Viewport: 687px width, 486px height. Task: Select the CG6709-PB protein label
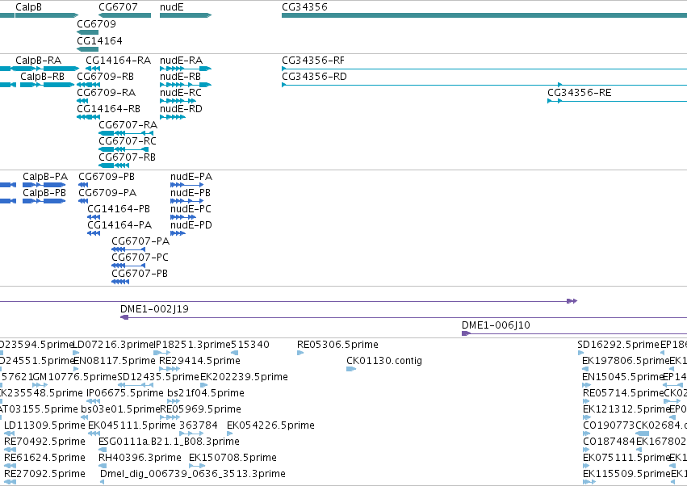coord(107,177)
